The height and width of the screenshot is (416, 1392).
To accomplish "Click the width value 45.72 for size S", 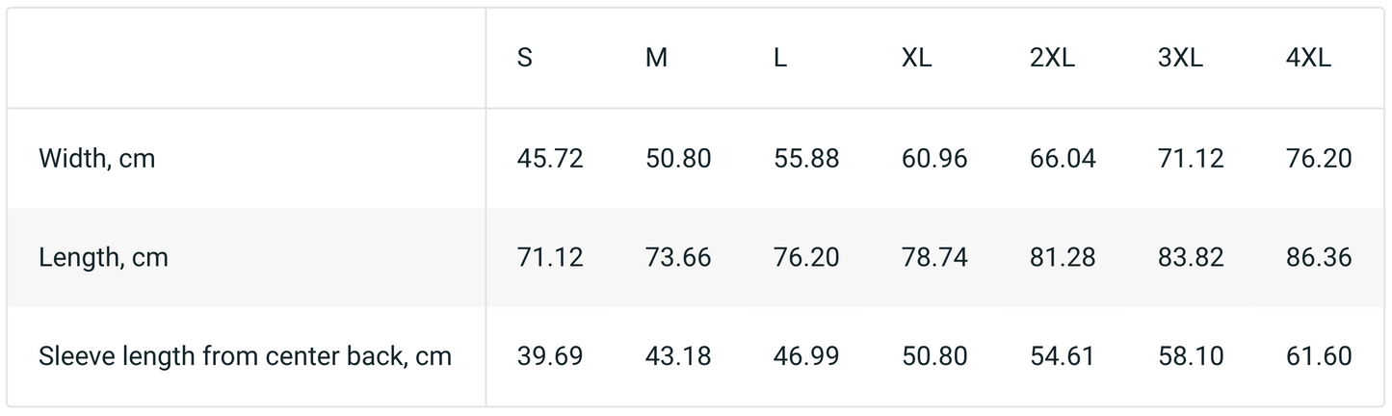I will pyautogui.click(x=550, y=159).
